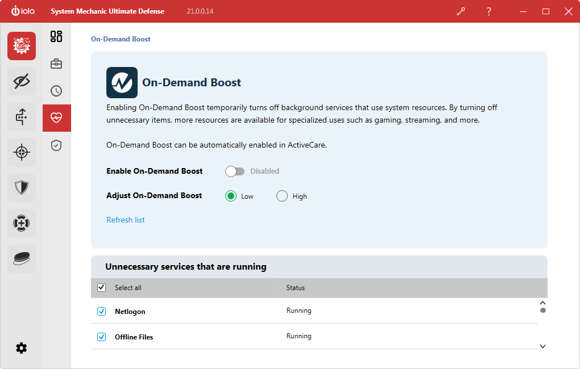Screen dimensions: 580x369
Task: Open the shield checkmark Security icon
Action: [x=56, y=145]
